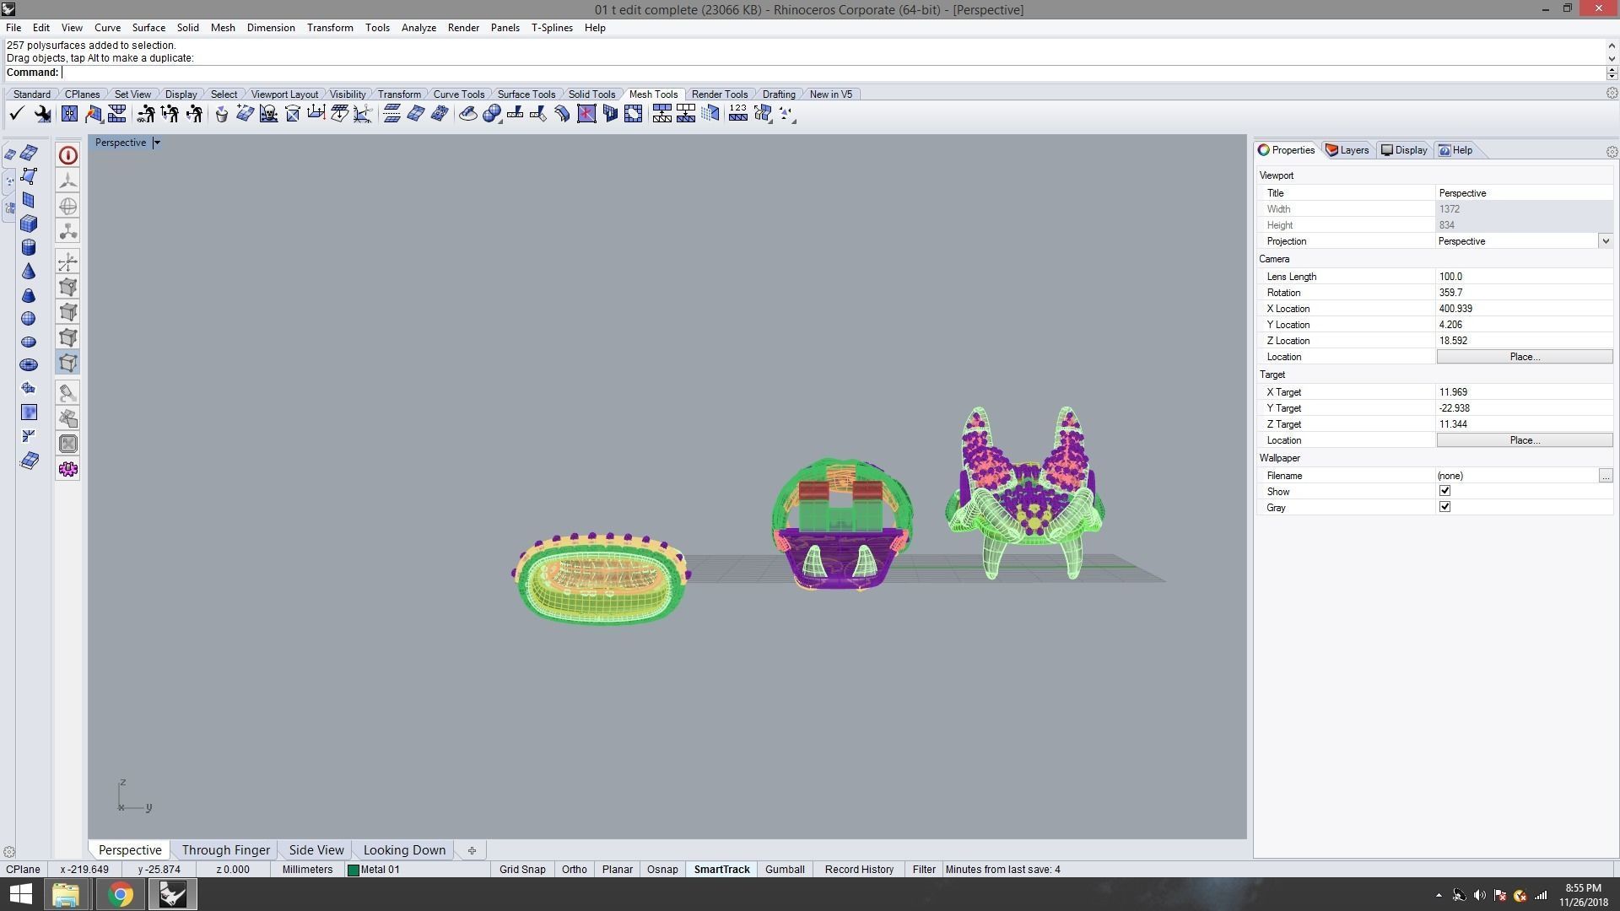The image size is (1620, 911).
Task: Click the purple gear options icon
Action: pos(68,469)
